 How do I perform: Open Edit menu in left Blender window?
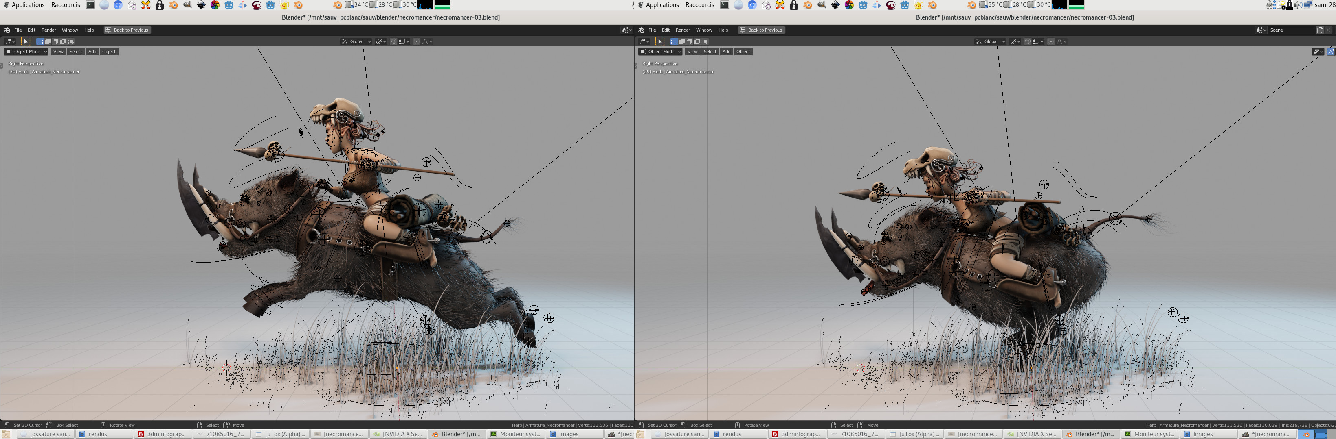(x=31, y=30)
